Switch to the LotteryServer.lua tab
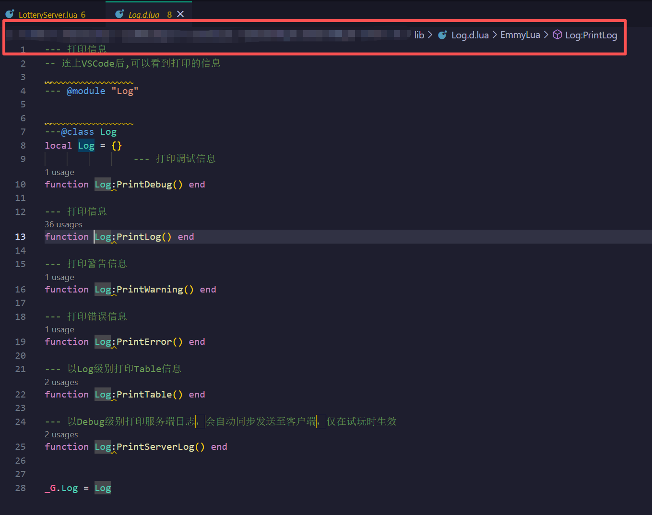The height and width of the screenshot is (515, 652). 47,15
